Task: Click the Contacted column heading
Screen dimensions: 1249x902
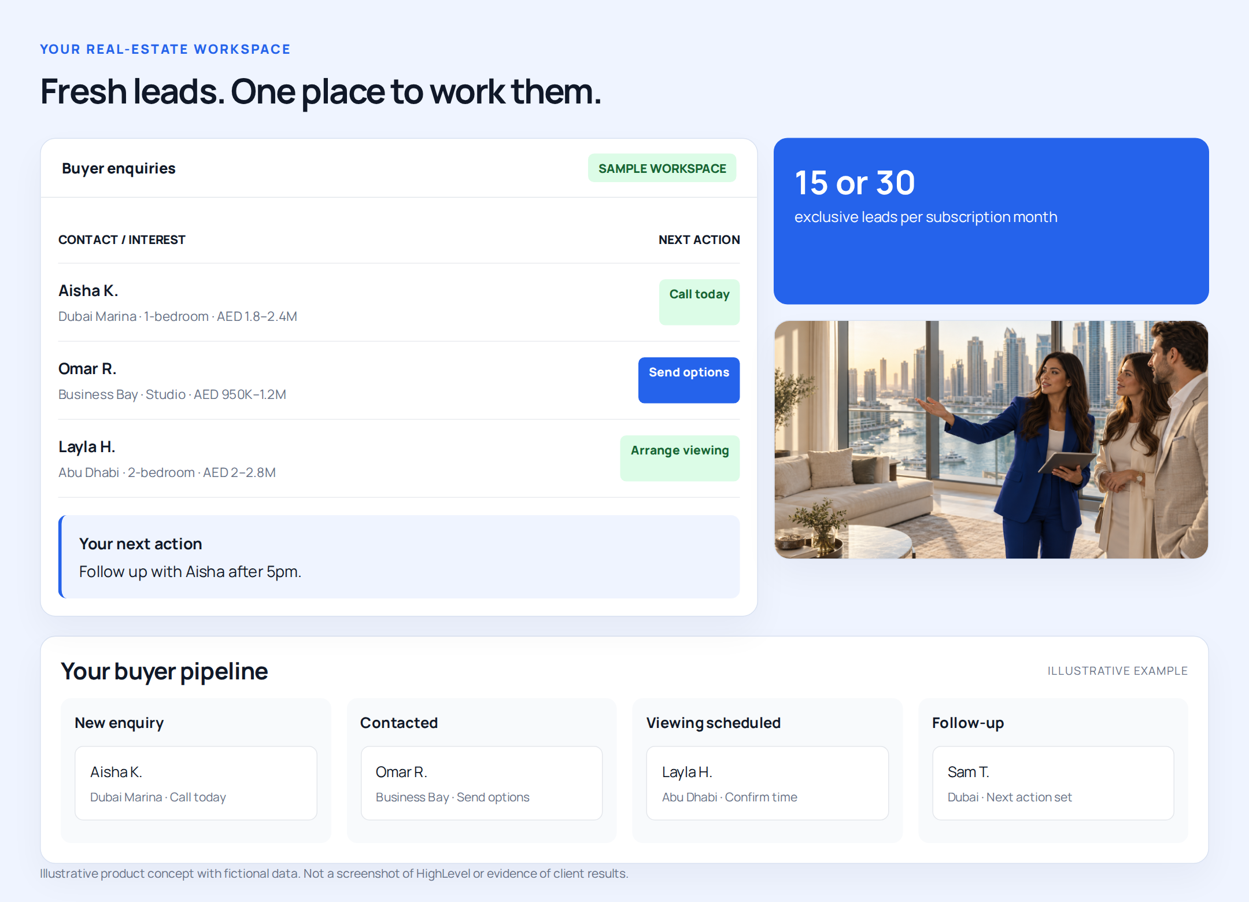Action: click(399, 723)
